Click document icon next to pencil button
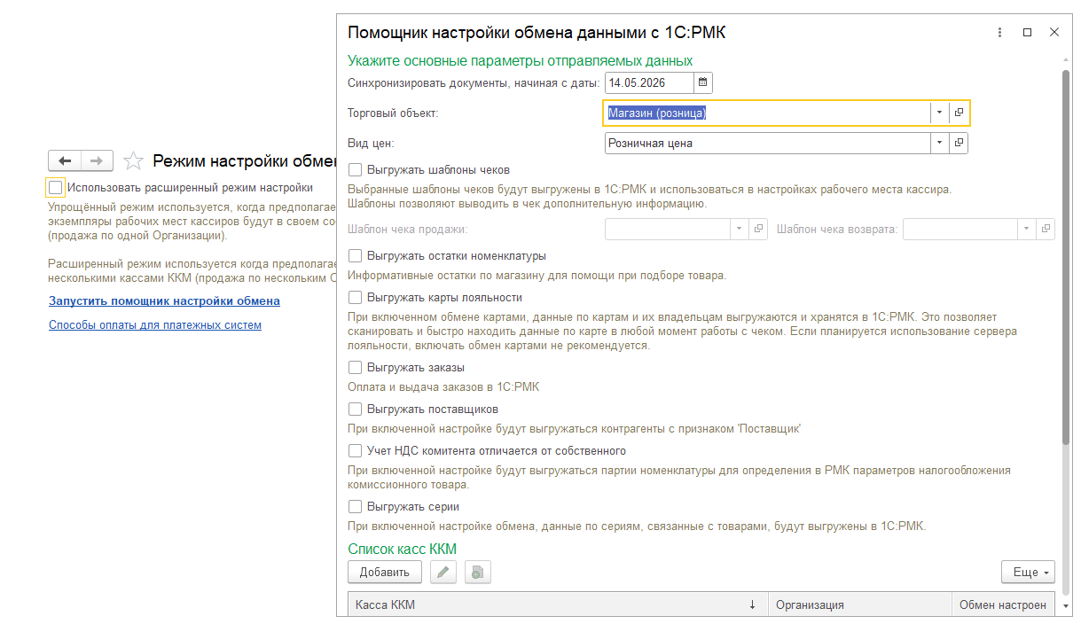Viewport: 1081px width, 624px height. (x=477, y=573)
